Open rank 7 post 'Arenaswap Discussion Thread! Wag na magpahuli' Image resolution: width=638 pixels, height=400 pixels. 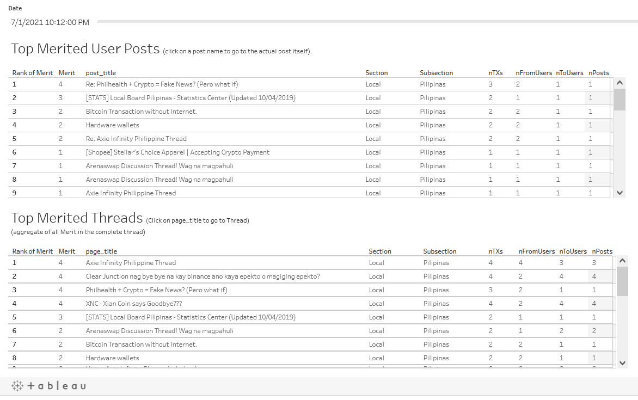159,166
